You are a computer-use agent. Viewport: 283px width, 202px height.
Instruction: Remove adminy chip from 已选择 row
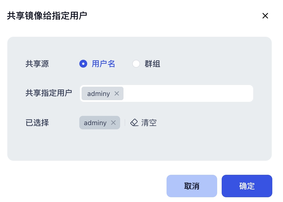[x=113, y=123]
